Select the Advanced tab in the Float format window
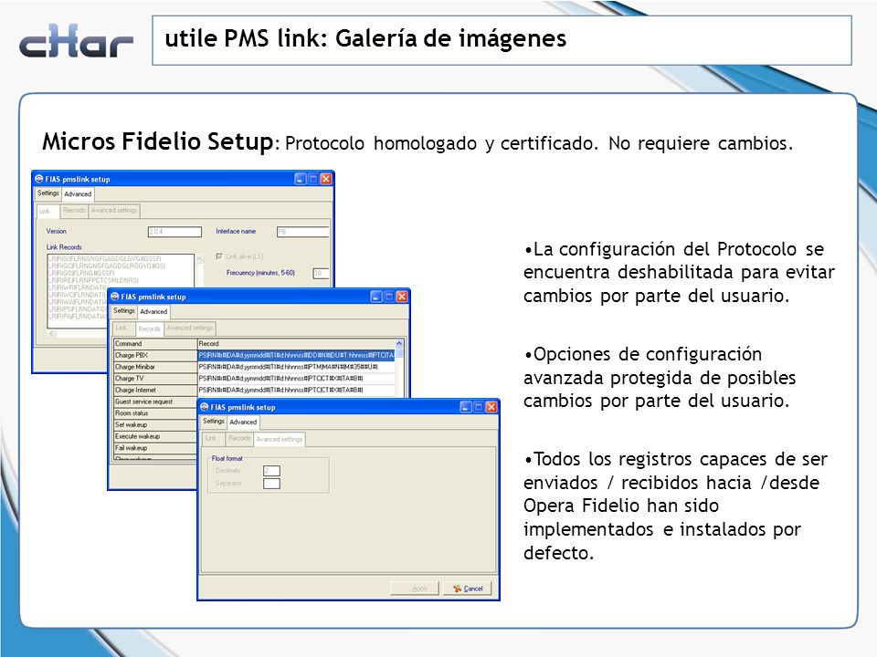Screen dimensions: 877x657 click(x=243, y=422)
